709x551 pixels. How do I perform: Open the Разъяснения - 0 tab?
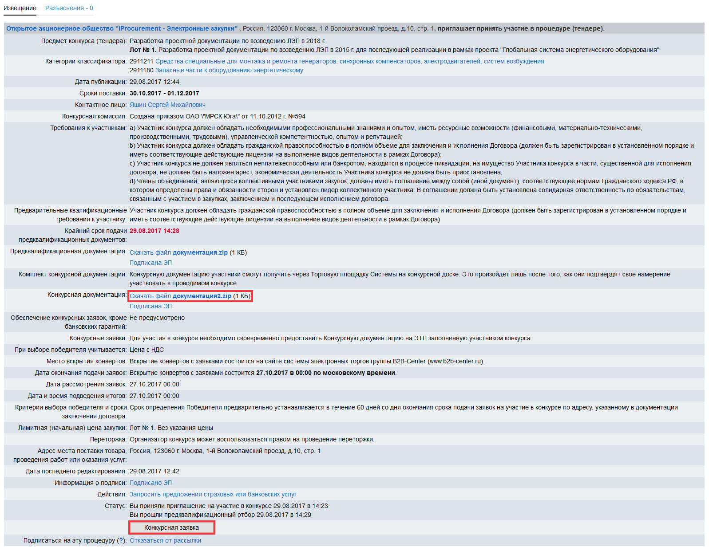coord(69,8)
